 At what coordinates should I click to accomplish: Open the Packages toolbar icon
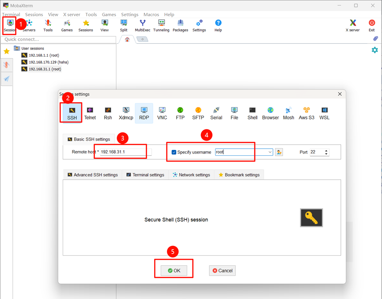pos(180,26)
